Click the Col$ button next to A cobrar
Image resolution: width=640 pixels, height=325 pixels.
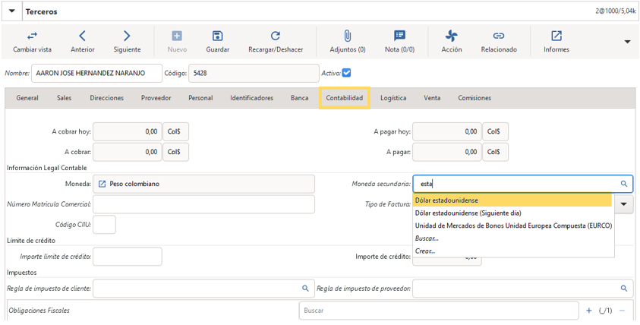(175, 152)
